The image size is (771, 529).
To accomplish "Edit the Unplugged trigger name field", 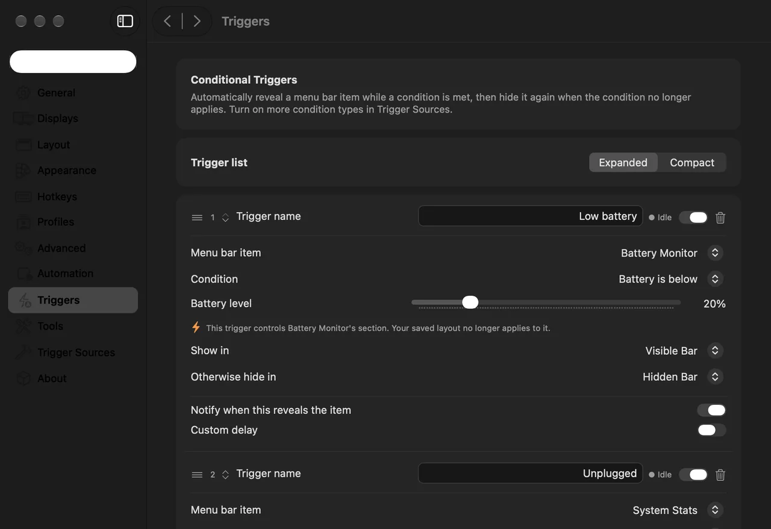I will (x=530, y=474).
